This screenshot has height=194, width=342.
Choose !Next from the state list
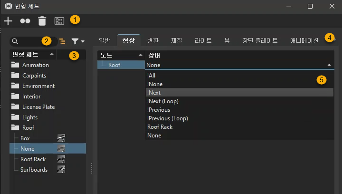(239, 93)
